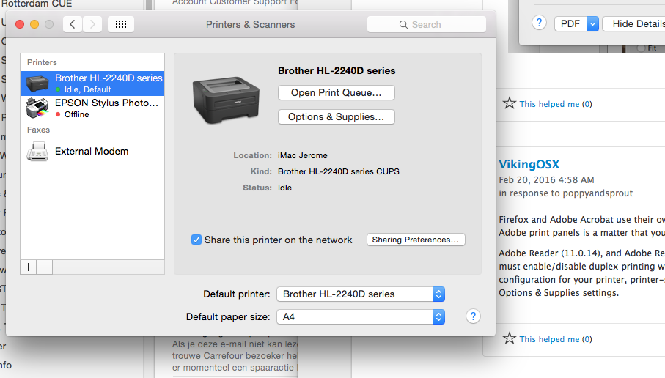The height and width of the screenshot is (378, 665).
Task: Click the 'Printers' list header
Action: click(x=42, y=62)
